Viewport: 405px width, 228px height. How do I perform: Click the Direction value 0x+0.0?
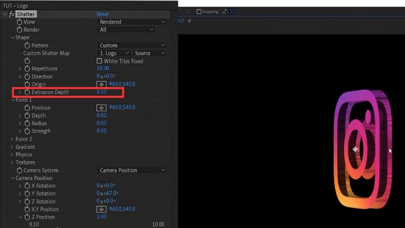[x=106, y=76]
